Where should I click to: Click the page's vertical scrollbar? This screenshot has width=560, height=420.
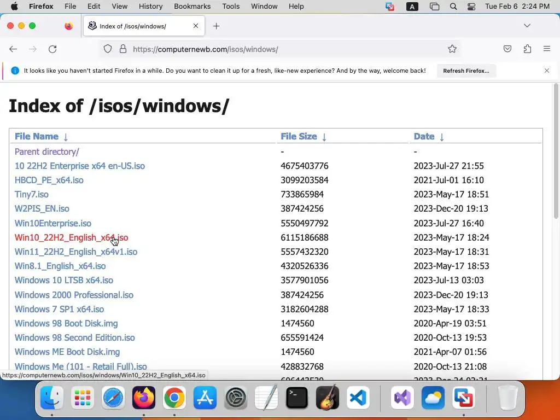tap(556, 151)
